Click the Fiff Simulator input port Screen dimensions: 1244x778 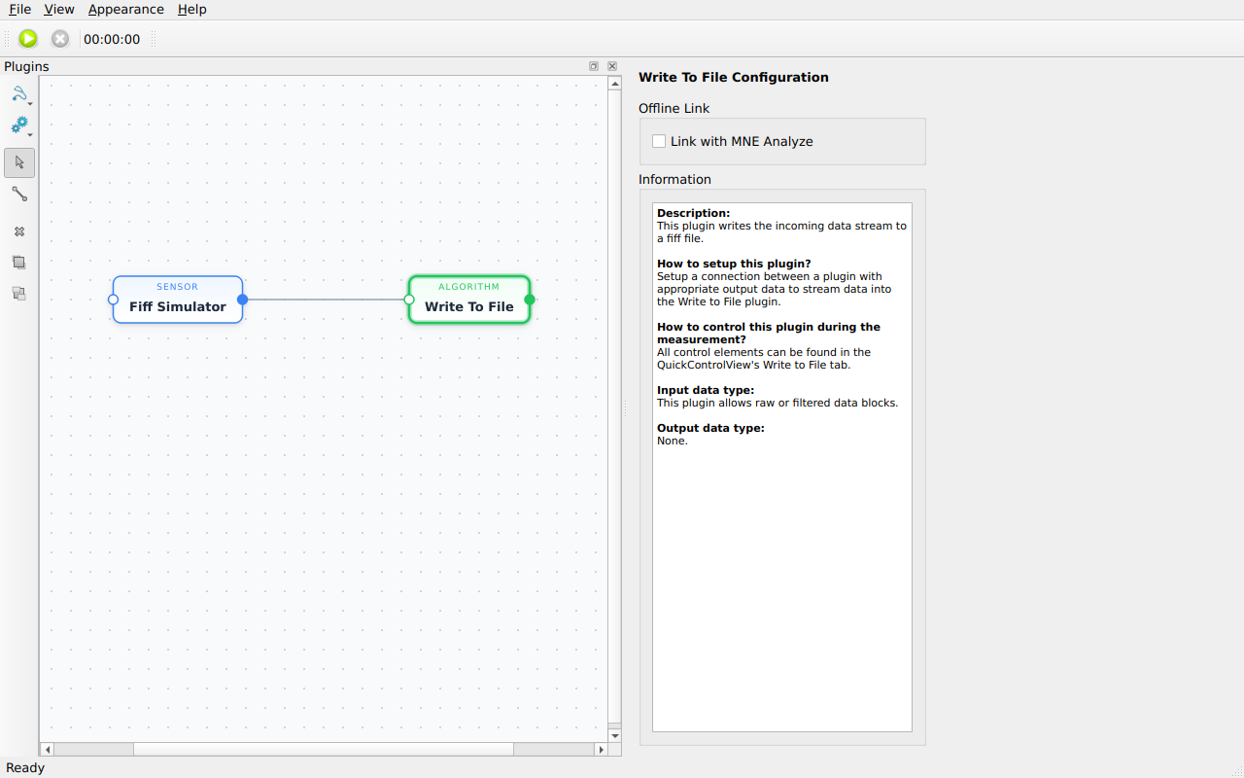(113, 300)
